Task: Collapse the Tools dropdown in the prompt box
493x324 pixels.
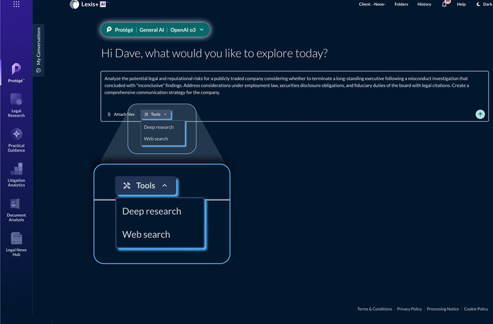Action: pos(155,114)
